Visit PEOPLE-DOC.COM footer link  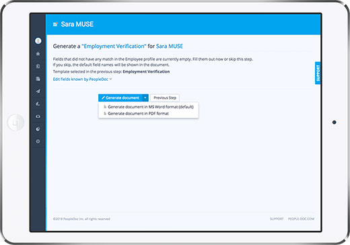(301, 219)
